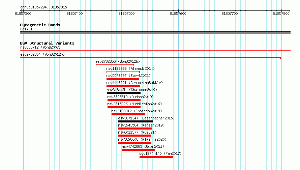Click the long red line under esv2732354
The image size is (300, 170).
150,57
